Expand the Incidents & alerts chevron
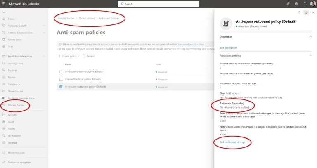The image size is (317, 168). click(44, 26)
